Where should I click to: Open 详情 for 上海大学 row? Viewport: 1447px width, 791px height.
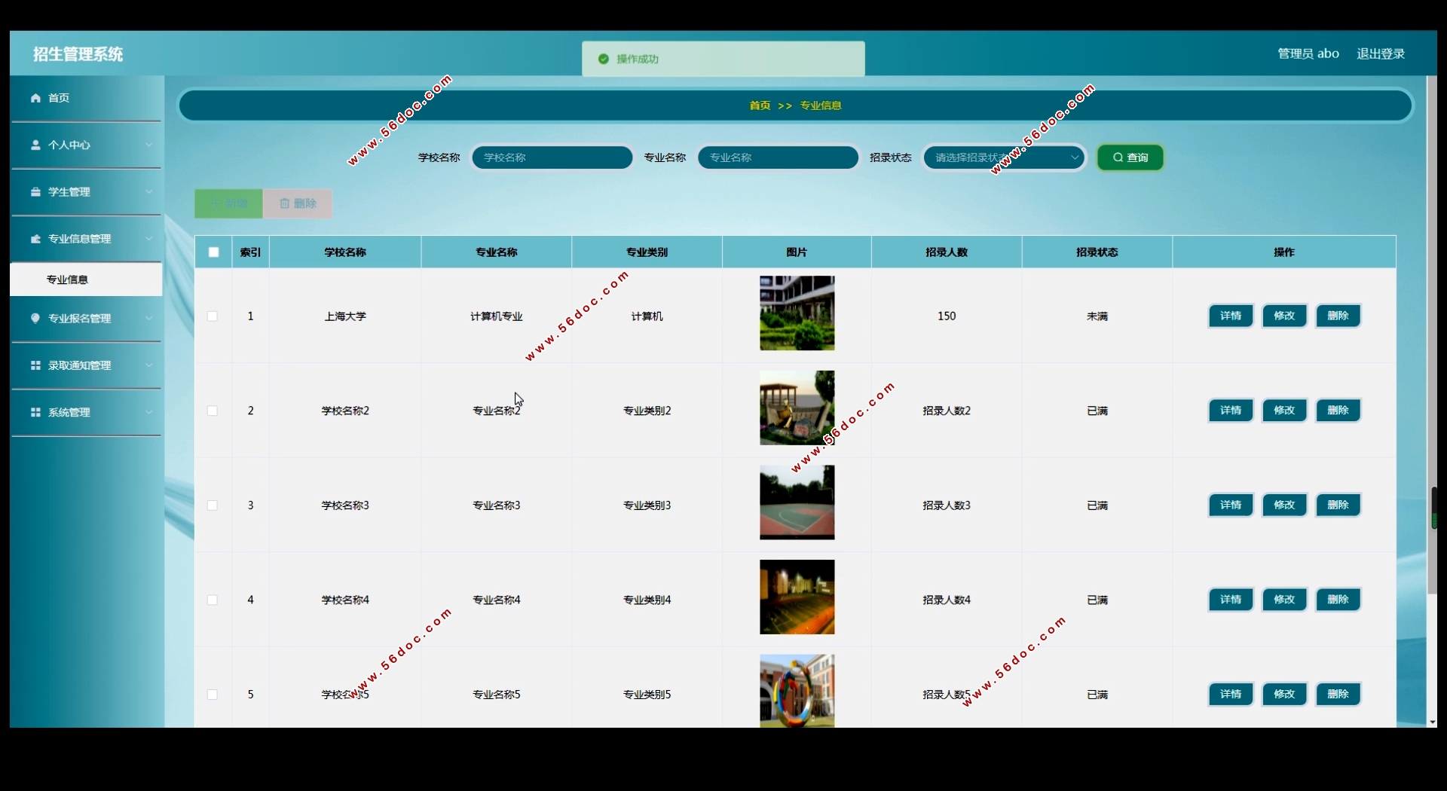click(x=1231, y=316)
